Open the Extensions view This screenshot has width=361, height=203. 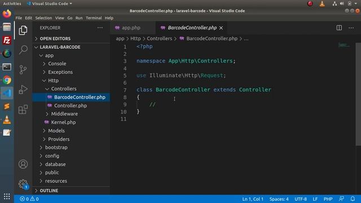click(x=23, y=109)
